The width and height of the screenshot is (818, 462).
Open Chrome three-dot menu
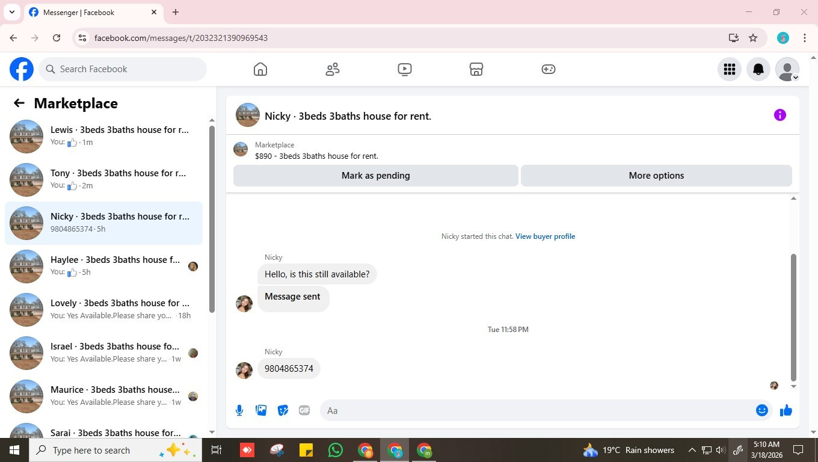point(805,38)
